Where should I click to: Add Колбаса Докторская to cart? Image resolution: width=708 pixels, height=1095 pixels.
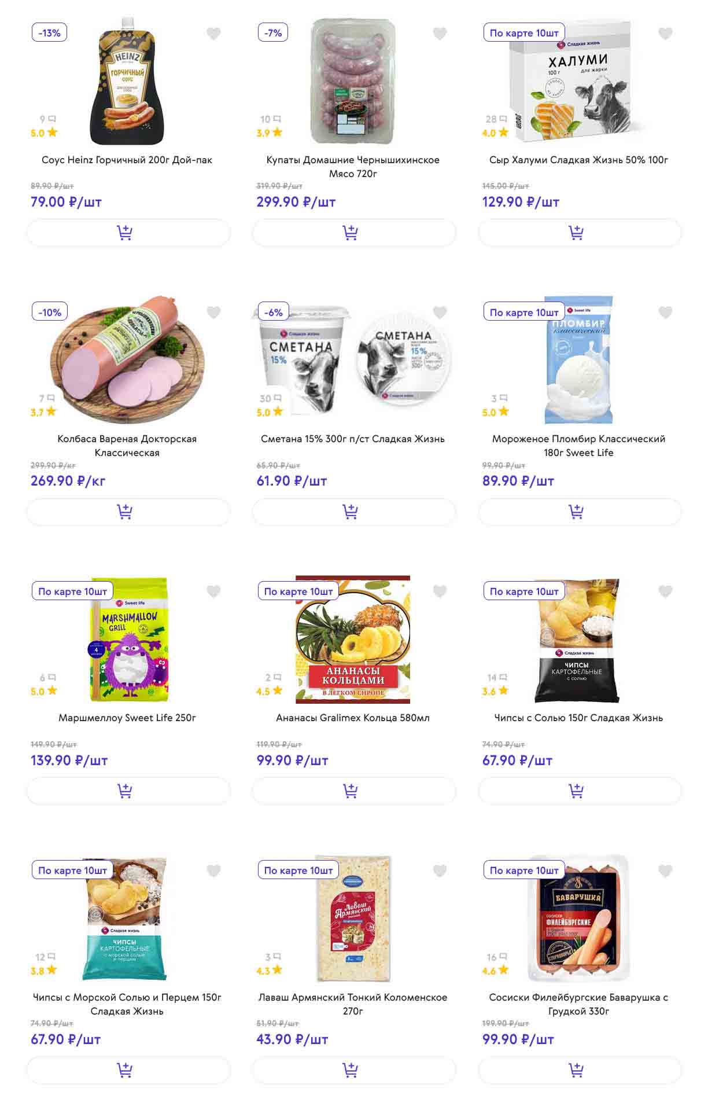point(128,512)
